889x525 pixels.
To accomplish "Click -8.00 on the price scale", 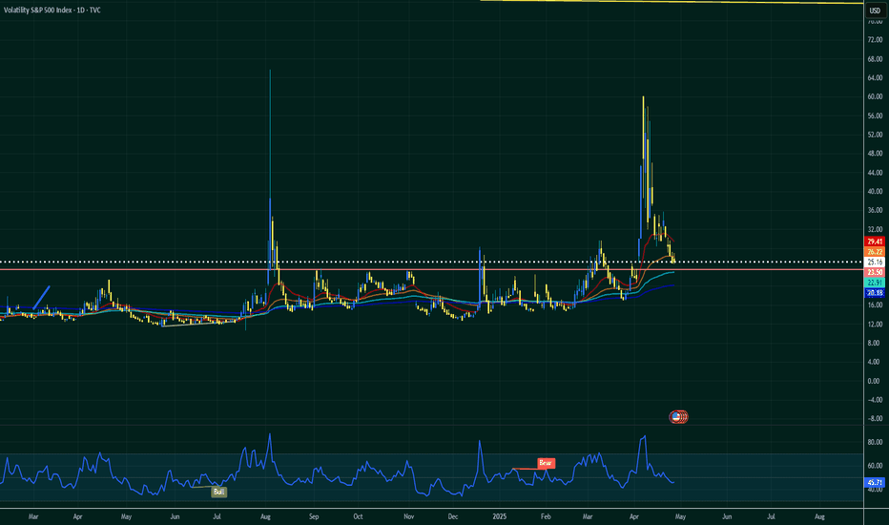I will pos(875,419).
